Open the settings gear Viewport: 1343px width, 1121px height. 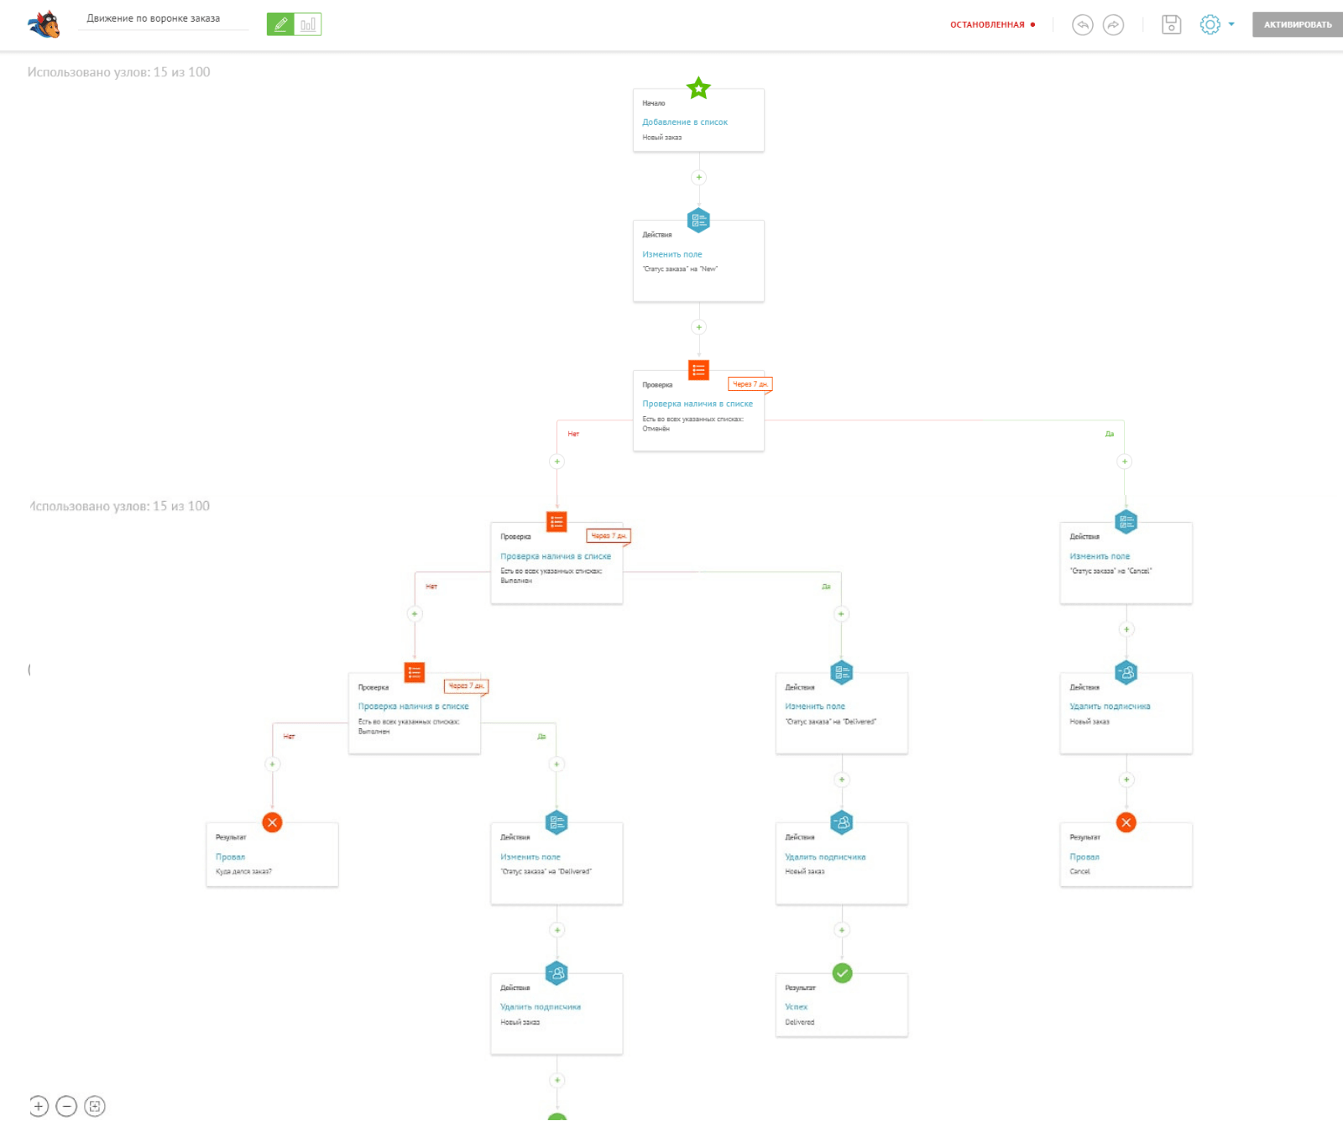[x=1210, y=24]
